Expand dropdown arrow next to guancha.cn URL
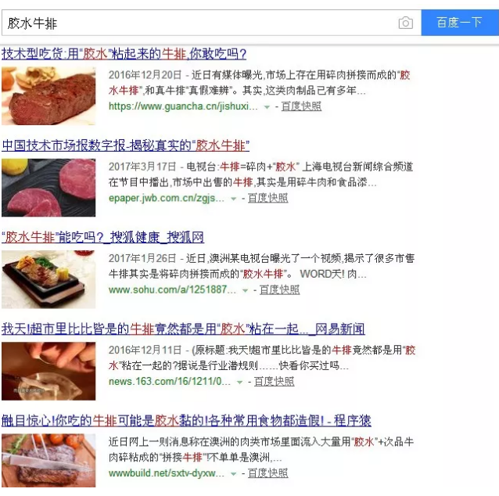The width and height of the screenshot is (499, 496). pyautogui.click(x=267, y=107)
